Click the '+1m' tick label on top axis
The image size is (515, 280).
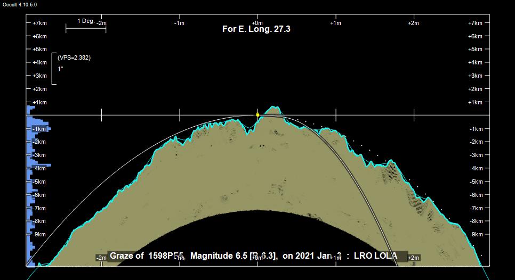(x=335, y=23)
